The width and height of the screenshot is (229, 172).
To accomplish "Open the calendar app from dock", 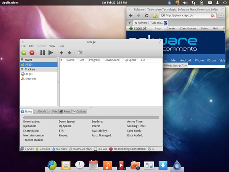I will click(94, 165).
